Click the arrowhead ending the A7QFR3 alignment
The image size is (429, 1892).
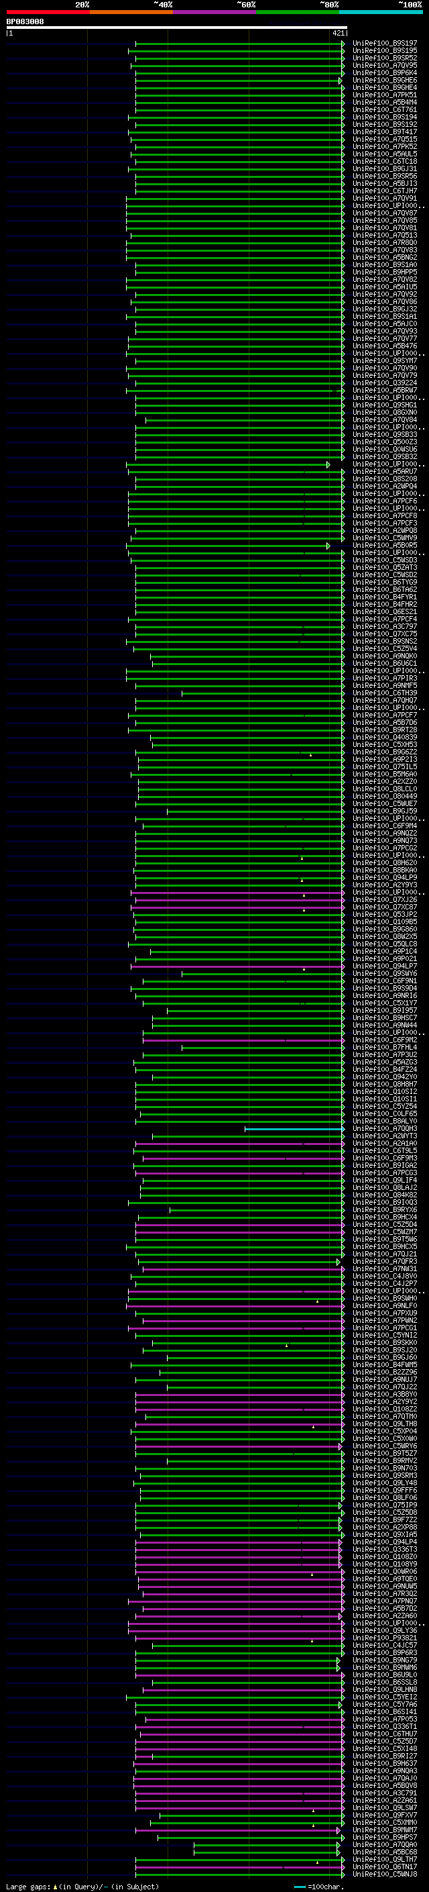(339, 1262)
